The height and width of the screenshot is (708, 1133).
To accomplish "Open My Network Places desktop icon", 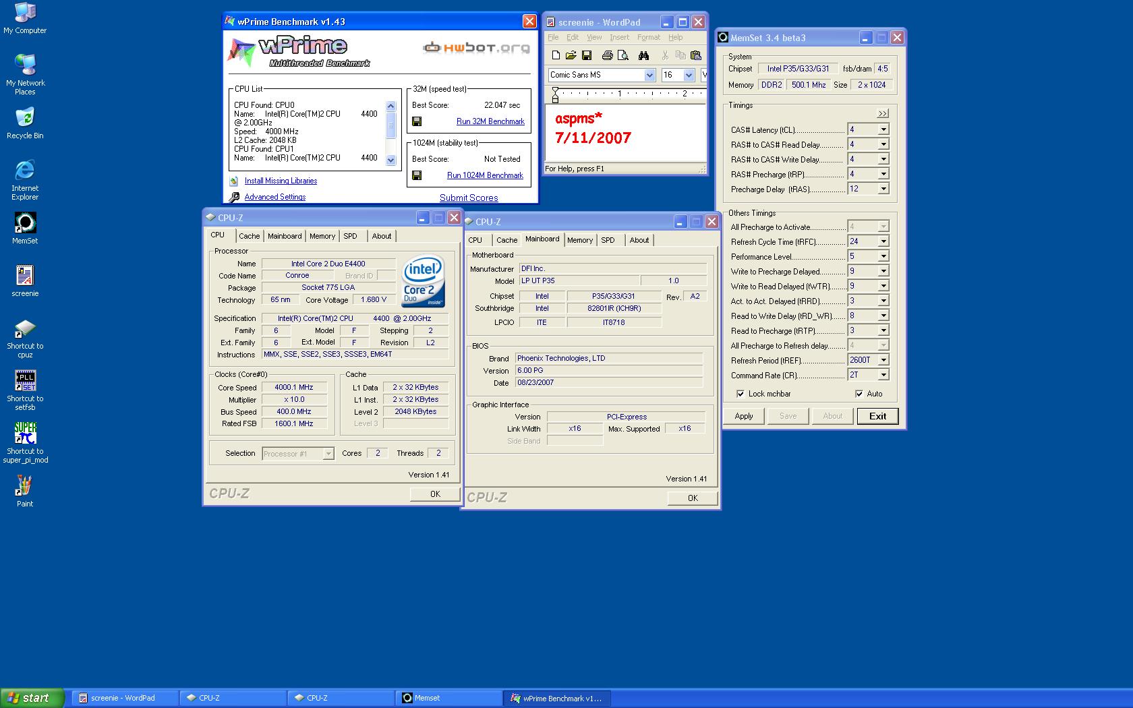I will point(25,74).
